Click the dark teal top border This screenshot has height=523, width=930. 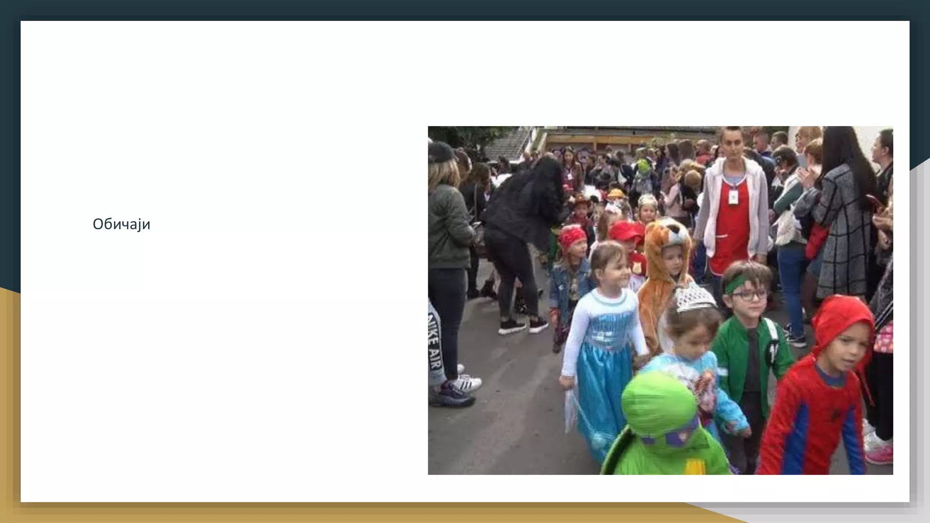pos(465,9)
